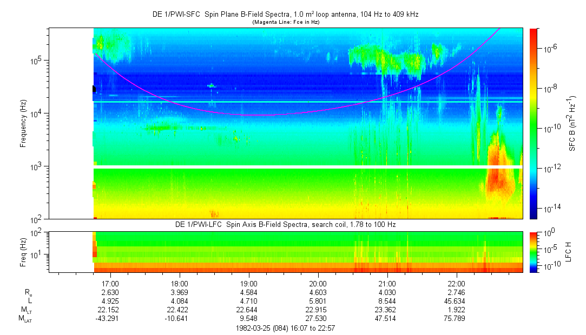Click the 20:00 time axis label
The width and height of the screenshot is (586, 335).
tap(318, 284)
